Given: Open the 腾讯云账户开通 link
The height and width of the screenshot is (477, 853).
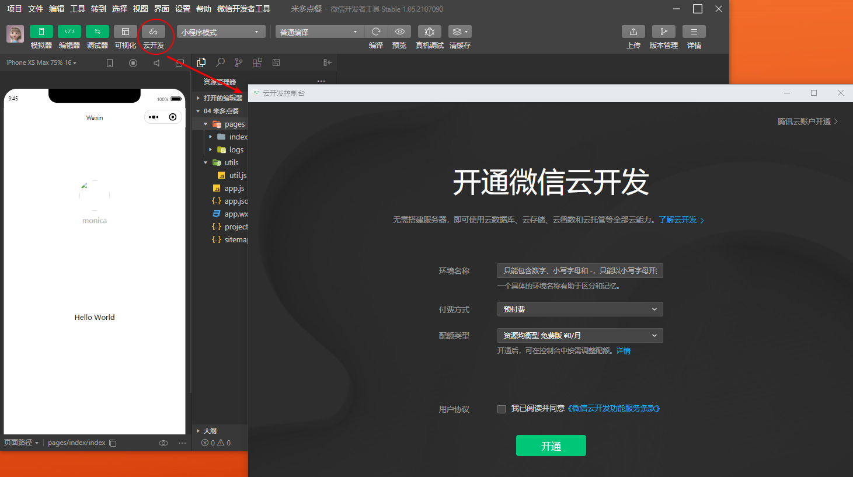Looking at the screenshot, I should click(807, 121).
